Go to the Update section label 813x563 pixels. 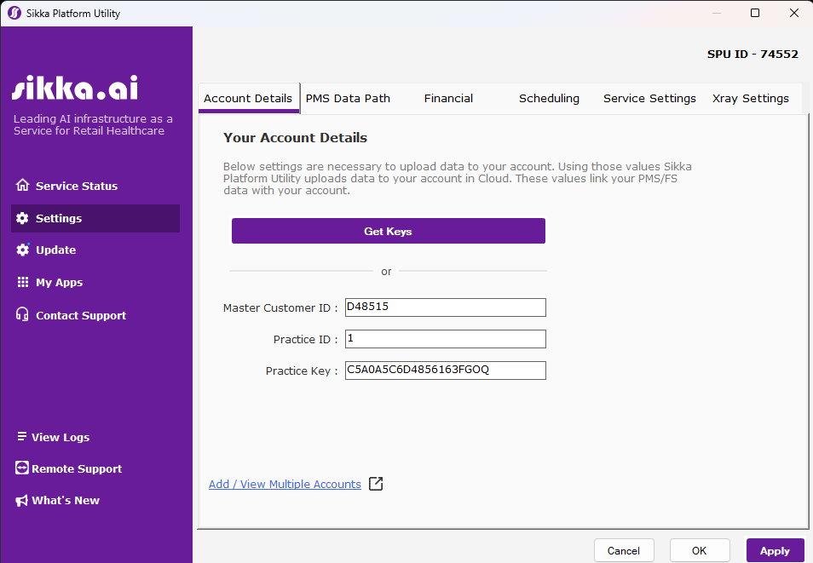[x=56, y=250]
